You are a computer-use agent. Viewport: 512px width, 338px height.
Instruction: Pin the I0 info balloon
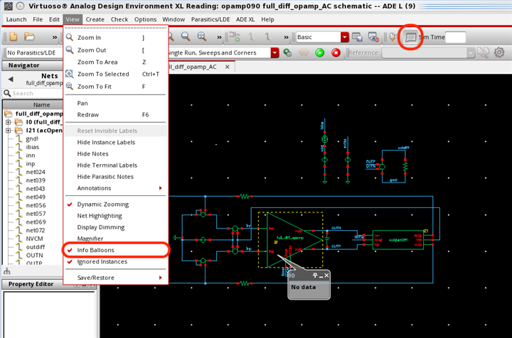[x=314, y=275]
